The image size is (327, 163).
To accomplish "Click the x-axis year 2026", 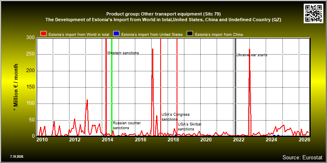I will point(304,140).
